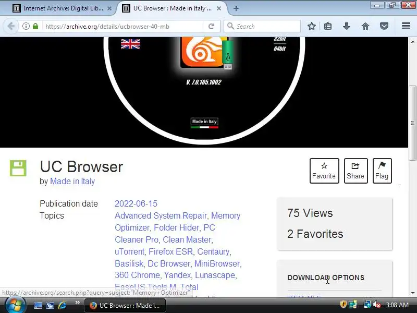Viewport: 417px width, 313px height.
Task: Open site information icon in address bar
Action: pos(26,27)
